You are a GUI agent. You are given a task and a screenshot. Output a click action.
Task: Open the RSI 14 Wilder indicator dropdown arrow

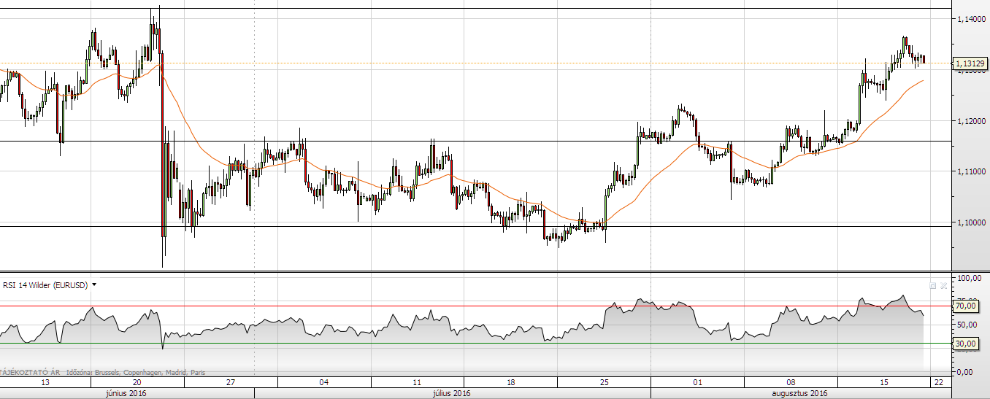click(94, 285)
